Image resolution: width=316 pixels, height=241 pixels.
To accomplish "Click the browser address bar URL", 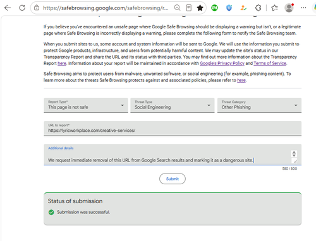I will coord(106,8).
